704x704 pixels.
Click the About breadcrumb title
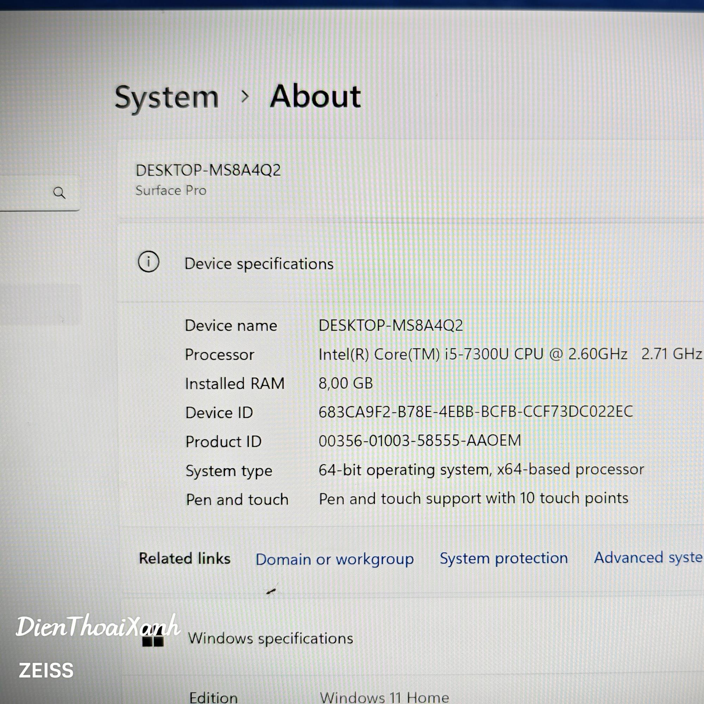click(x=315, y=96)
